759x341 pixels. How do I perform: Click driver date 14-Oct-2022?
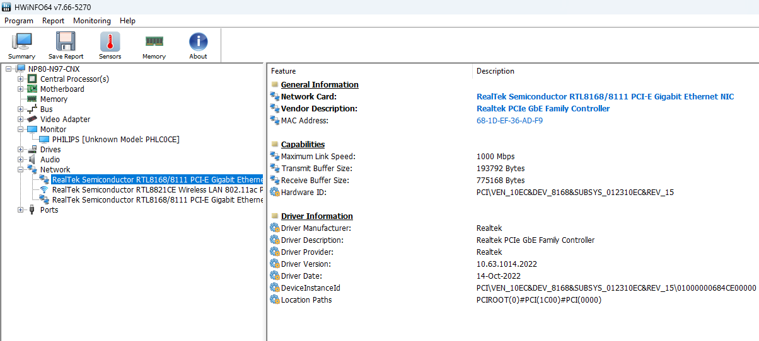point(499,276)
